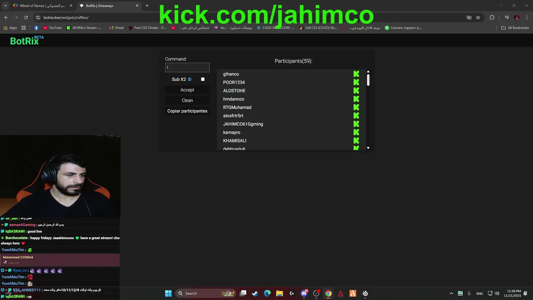Click the Clean button
Screen dimensions: 533x300
coord(187,100)
